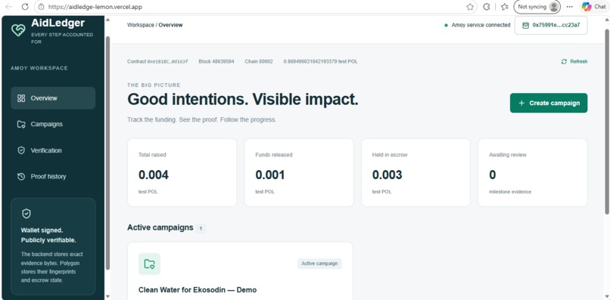Open the browser favorites list icon
The width and height of the screenshot is (610, 300).
tap(505, 7)
